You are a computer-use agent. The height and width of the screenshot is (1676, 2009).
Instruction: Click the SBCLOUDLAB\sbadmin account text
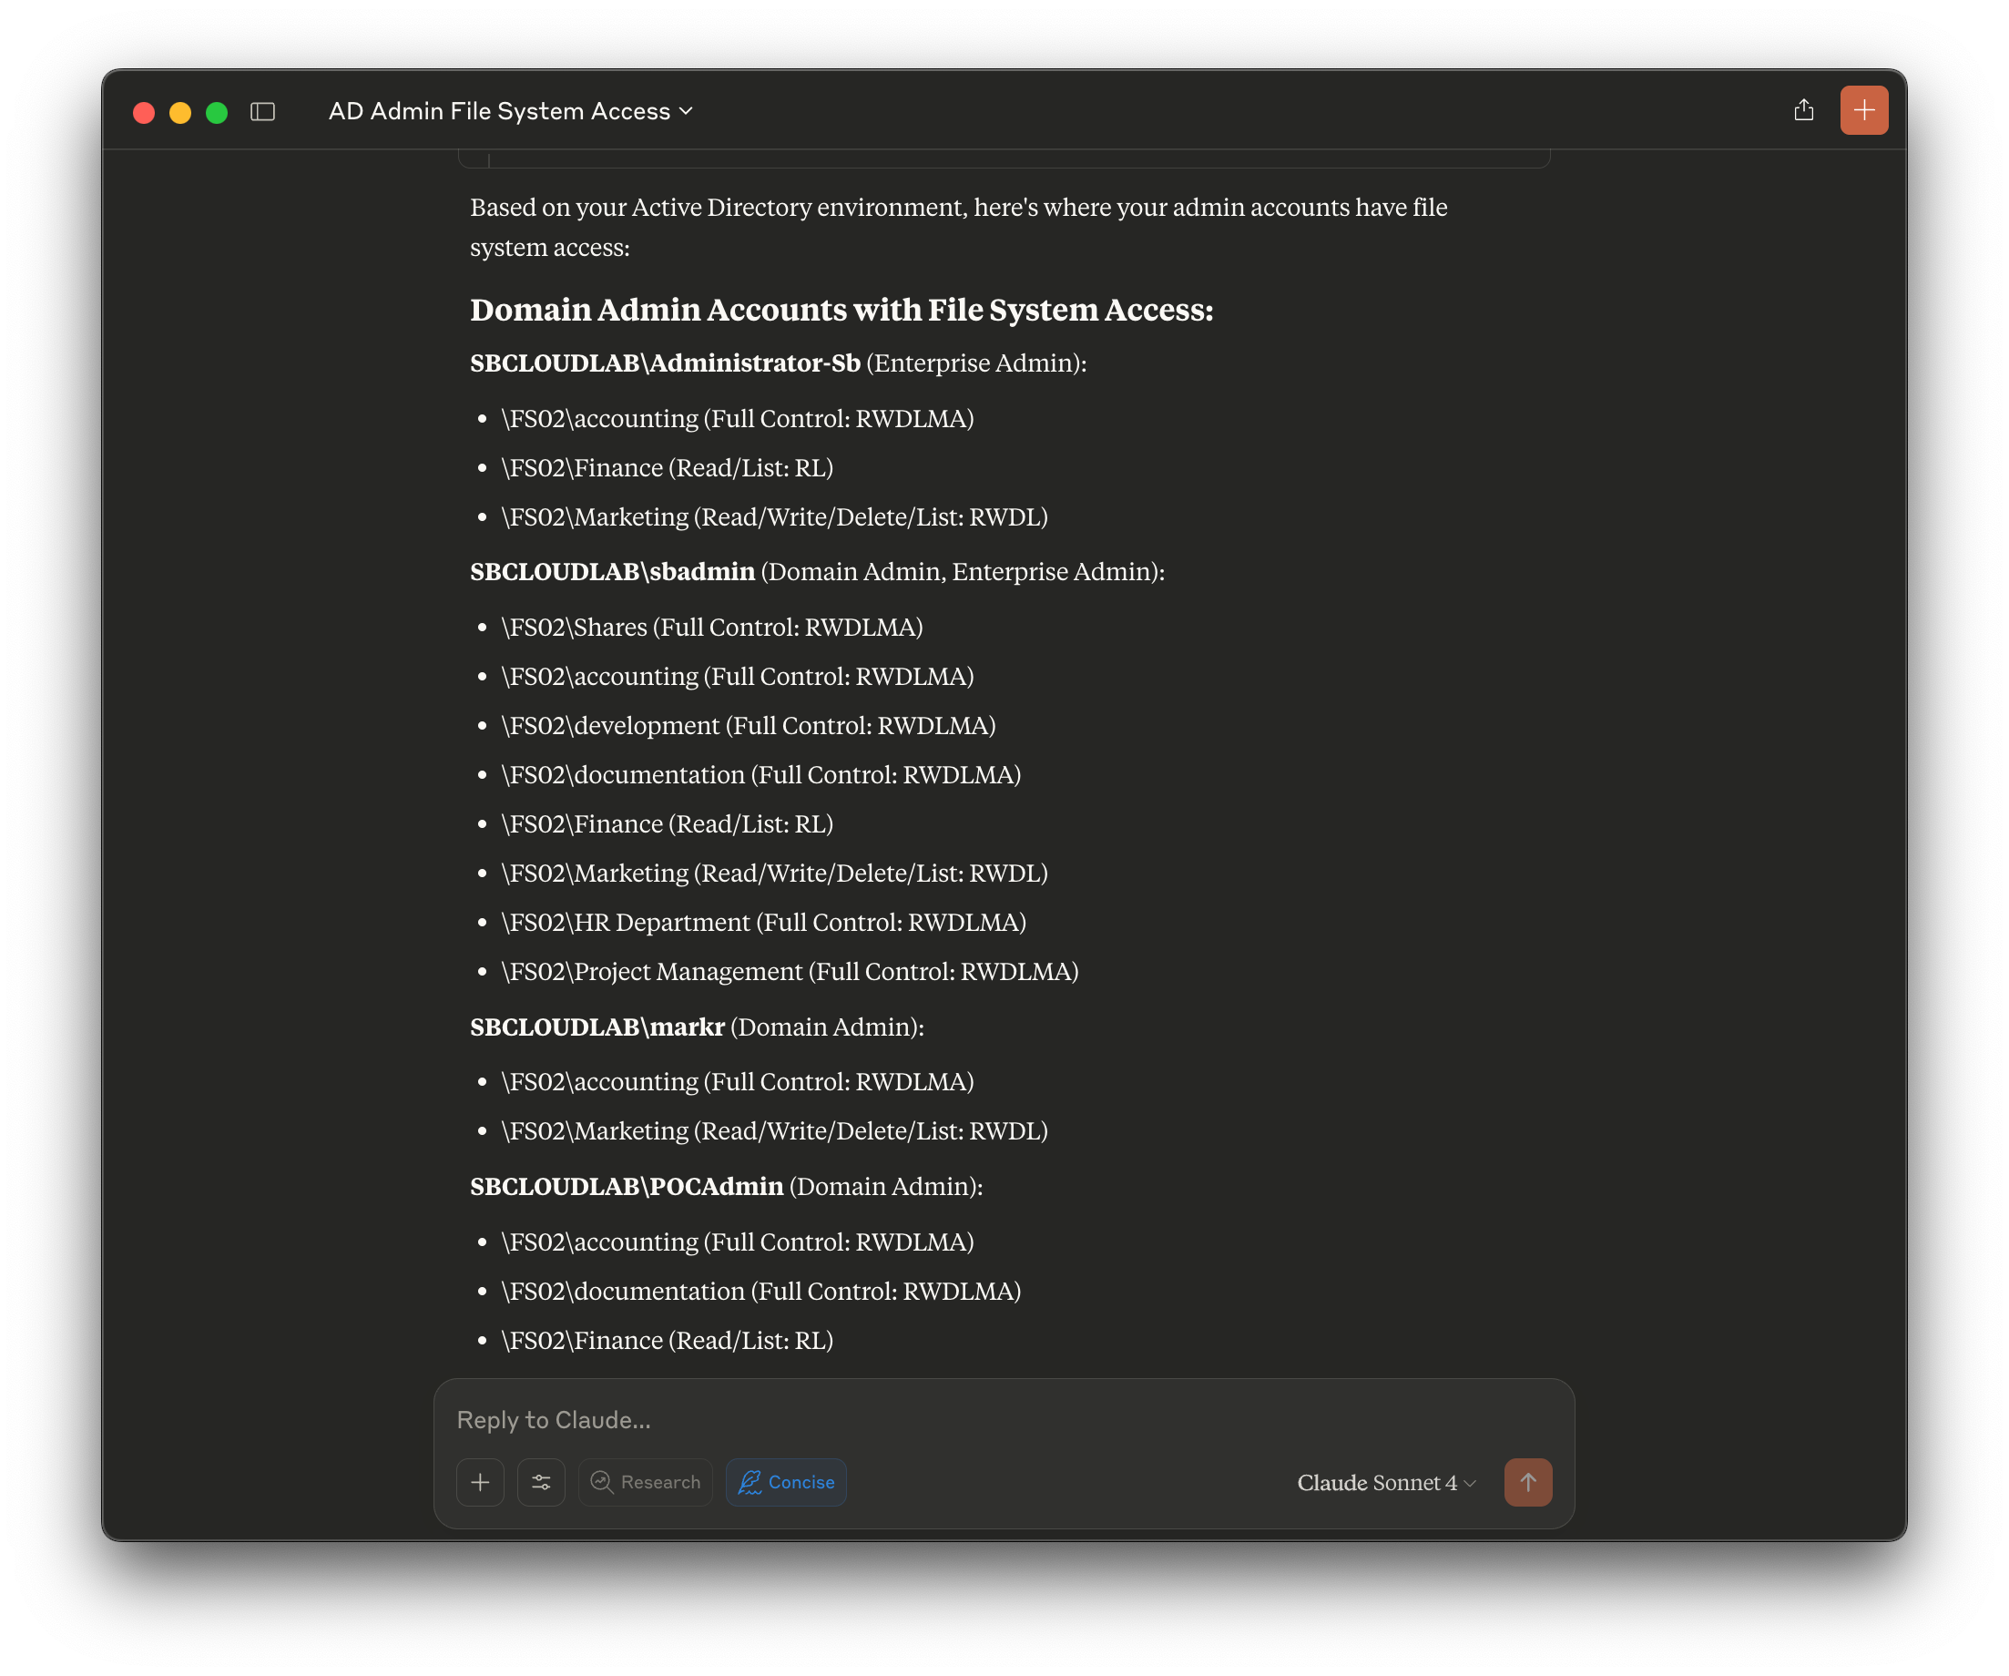pyautogui.click(x=612, y=572)
